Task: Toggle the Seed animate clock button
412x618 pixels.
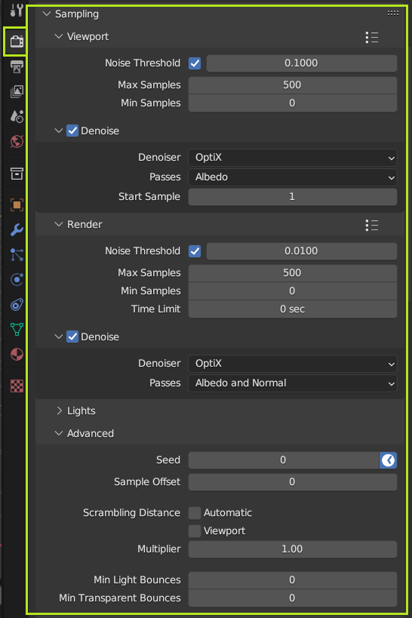Action: click(x=389, y=460)
